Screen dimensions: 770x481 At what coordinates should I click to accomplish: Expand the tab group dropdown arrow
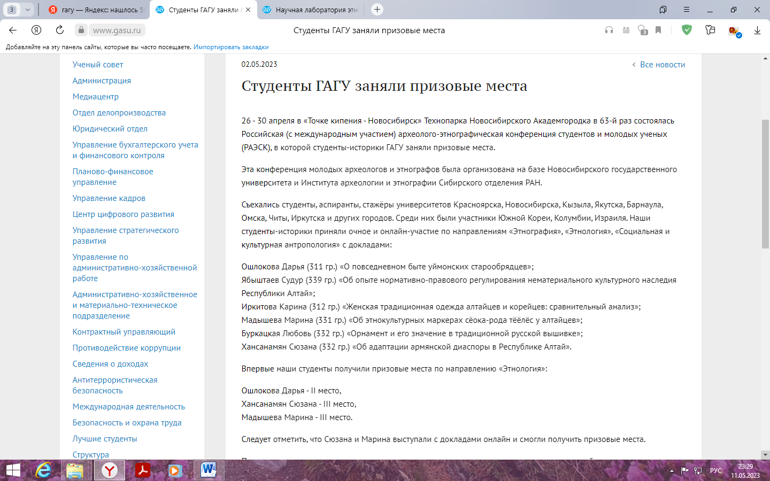pos(27,10)
